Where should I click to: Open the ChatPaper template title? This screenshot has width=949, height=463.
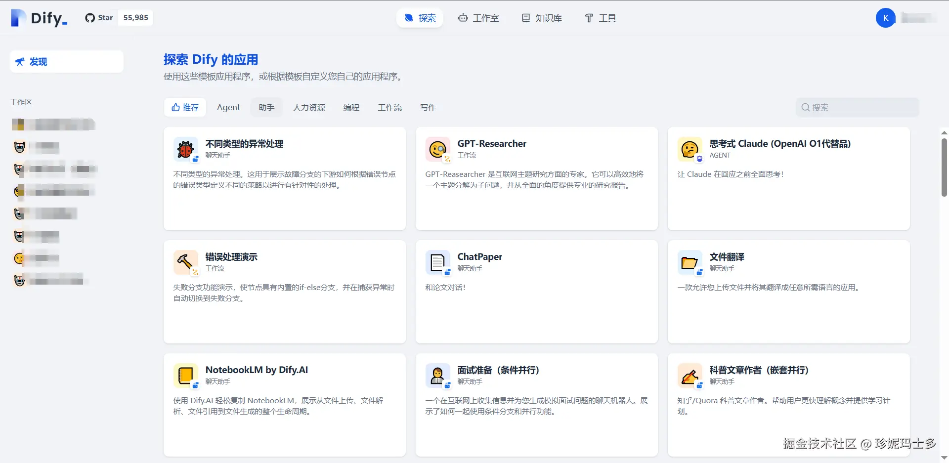[480, 257]
